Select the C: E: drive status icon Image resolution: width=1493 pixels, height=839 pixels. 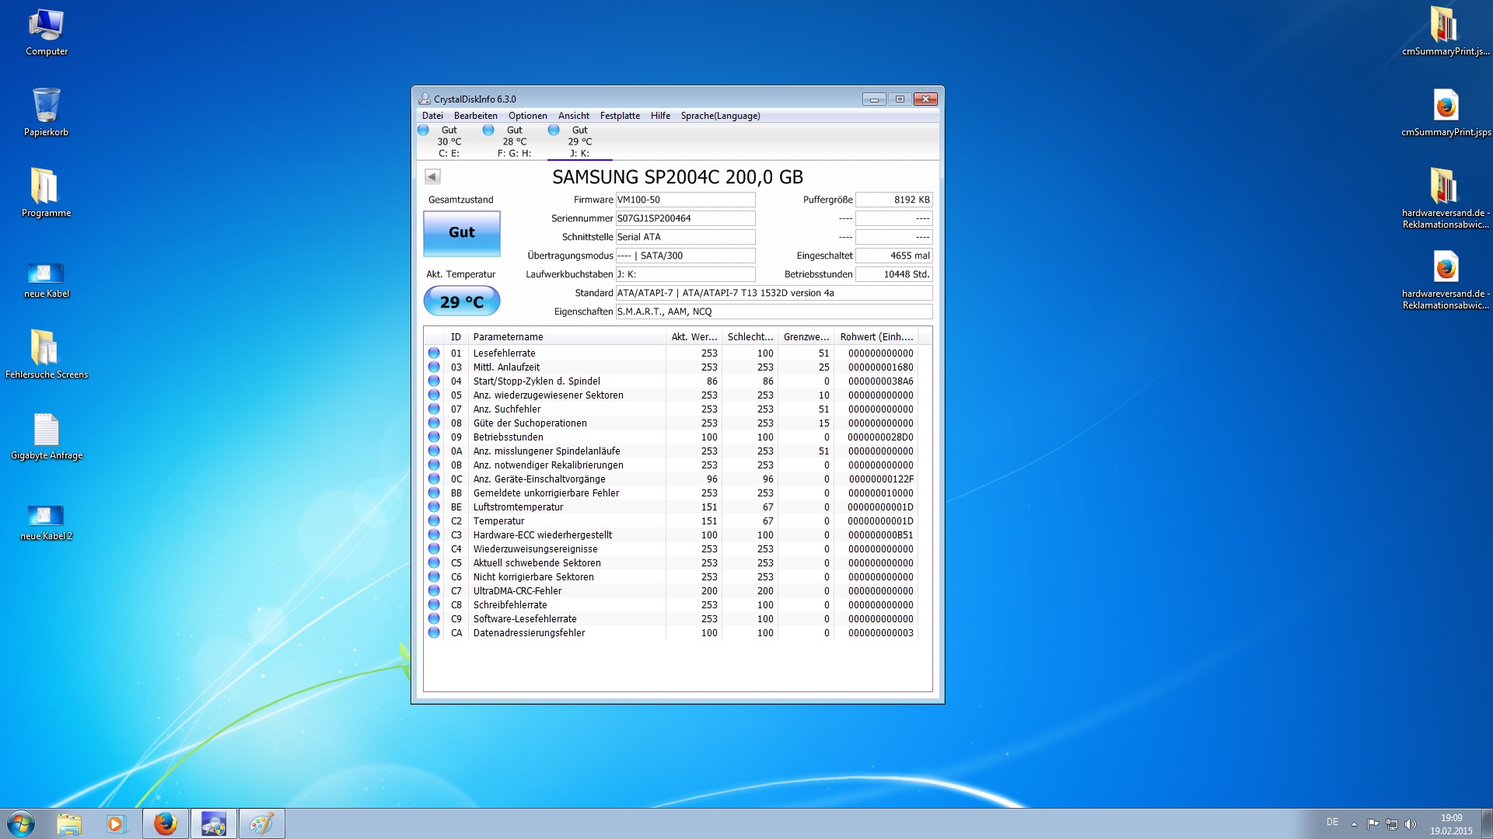coord(424,130)
